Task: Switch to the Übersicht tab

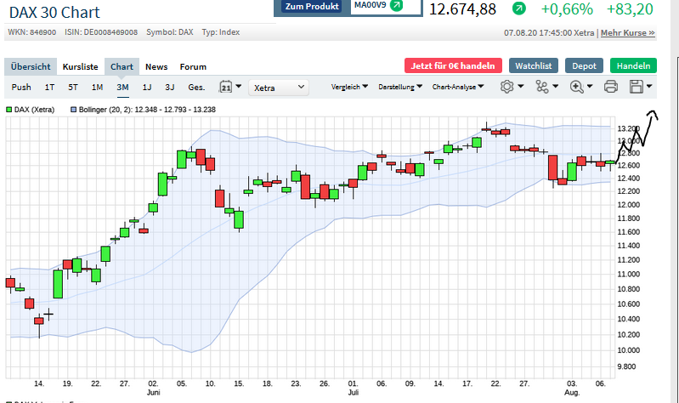Action: tap(31, 66)
